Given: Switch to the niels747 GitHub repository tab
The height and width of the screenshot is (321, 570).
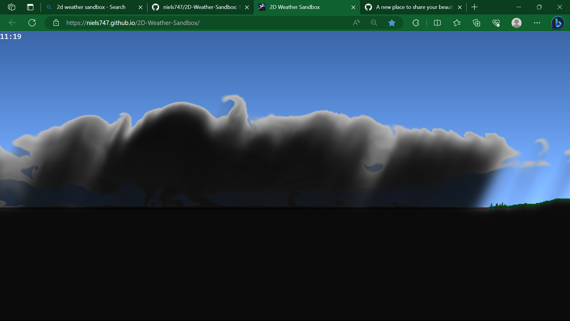Looking at the screenshot, I should 199,7.
